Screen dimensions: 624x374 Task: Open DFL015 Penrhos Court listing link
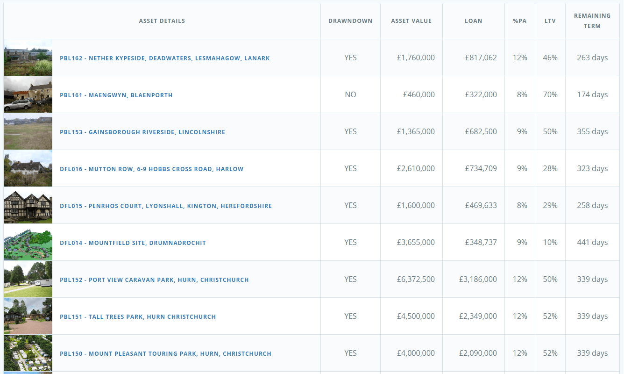[166, 206]
